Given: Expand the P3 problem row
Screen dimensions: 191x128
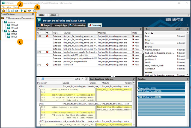Looking at the screenshot, I should tap(38, 65).
